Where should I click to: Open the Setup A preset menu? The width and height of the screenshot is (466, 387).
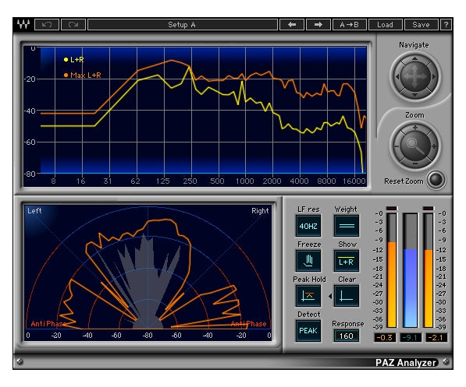pos(183,25)
